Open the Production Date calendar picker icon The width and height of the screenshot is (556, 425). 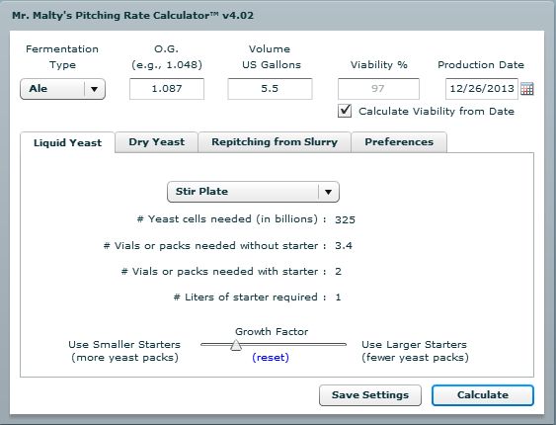tap(527, 89)
